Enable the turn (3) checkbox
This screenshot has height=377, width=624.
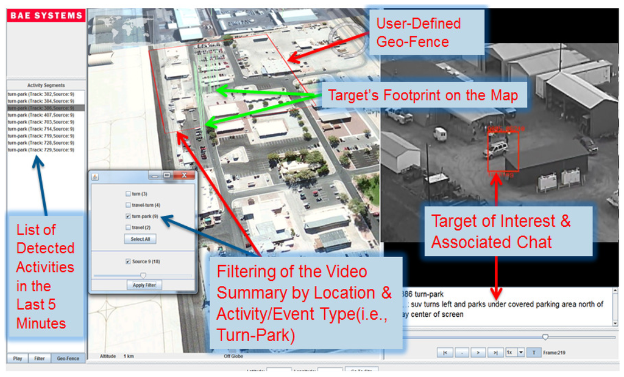128,194
